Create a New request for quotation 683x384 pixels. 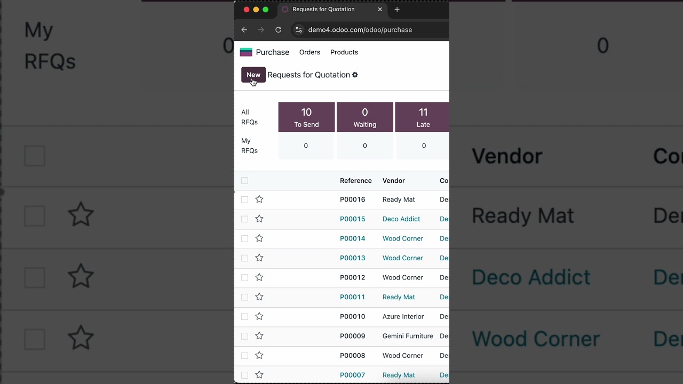253,75
